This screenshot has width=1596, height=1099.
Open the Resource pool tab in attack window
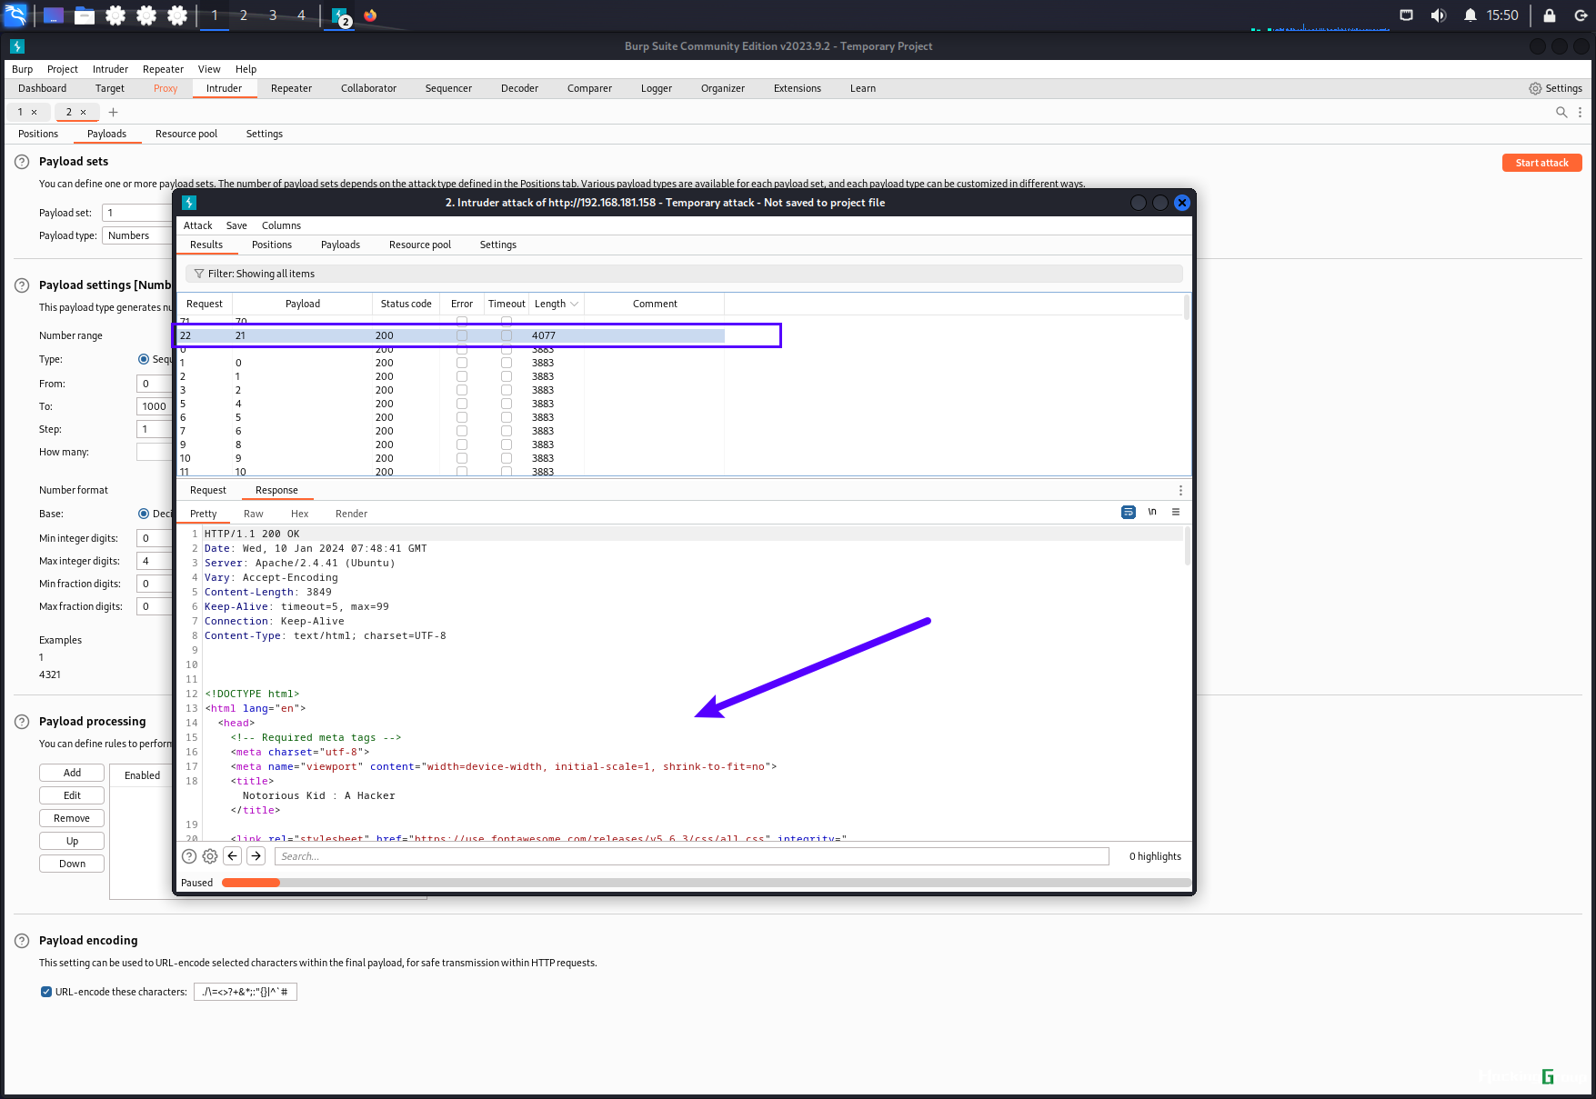pyautogui.click(x=420, y=245)
